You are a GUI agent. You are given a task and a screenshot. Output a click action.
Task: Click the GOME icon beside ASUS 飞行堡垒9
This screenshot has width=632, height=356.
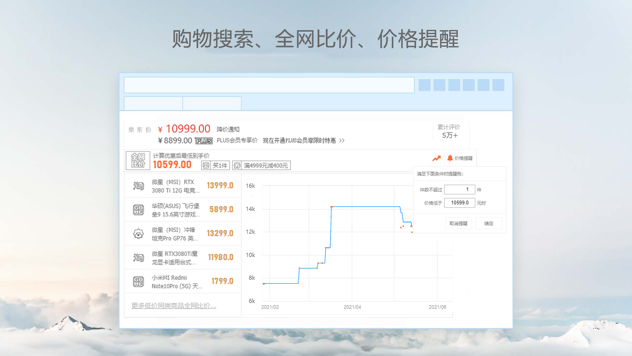(x=138, y=210)
